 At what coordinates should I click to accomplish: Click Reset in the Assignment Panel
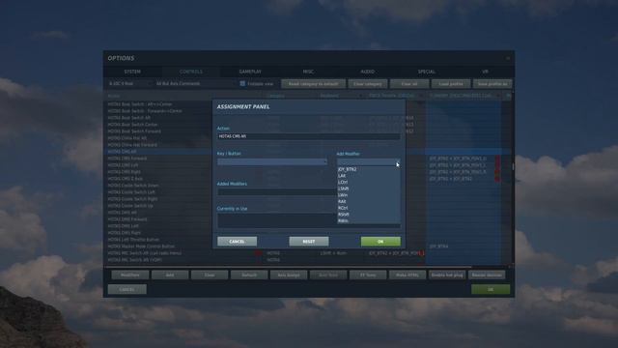[x=309, y=242]
